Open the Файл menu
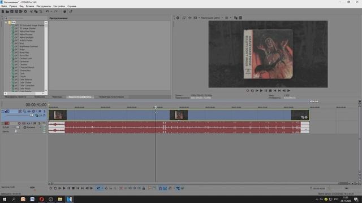Image resolution: width=362 pixels, height=203 pixels. (x=4, y=6)
